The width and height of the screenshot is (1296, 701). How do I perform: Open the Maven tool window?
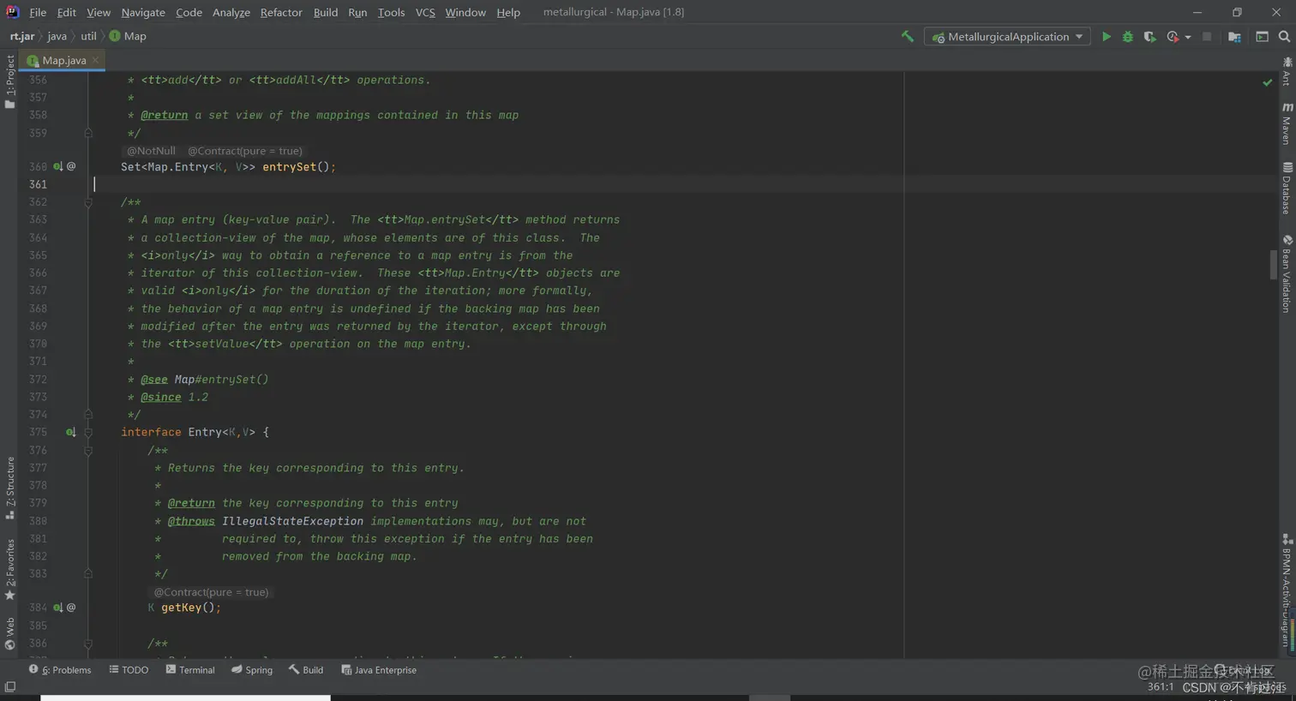click(1287, 123)
